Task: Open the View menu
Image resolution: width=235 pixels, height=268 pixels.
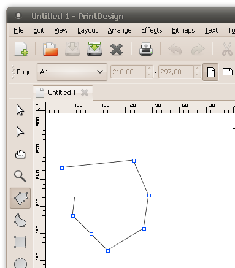Action: [61, 30]
